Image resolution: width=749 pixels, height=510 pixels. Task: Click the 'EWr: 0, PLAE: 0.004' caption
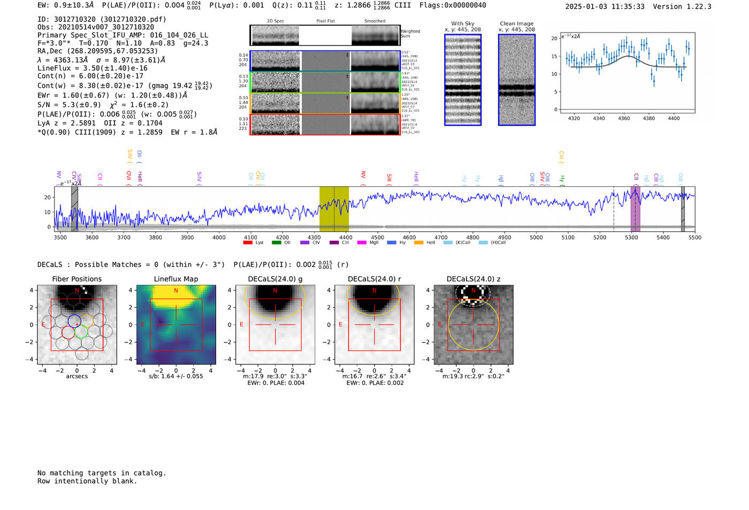[x=276, y=383]
